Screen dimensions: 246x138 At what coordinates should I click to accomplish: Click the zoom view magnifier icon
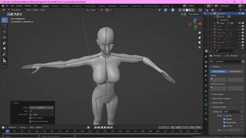tap(199, 33)
